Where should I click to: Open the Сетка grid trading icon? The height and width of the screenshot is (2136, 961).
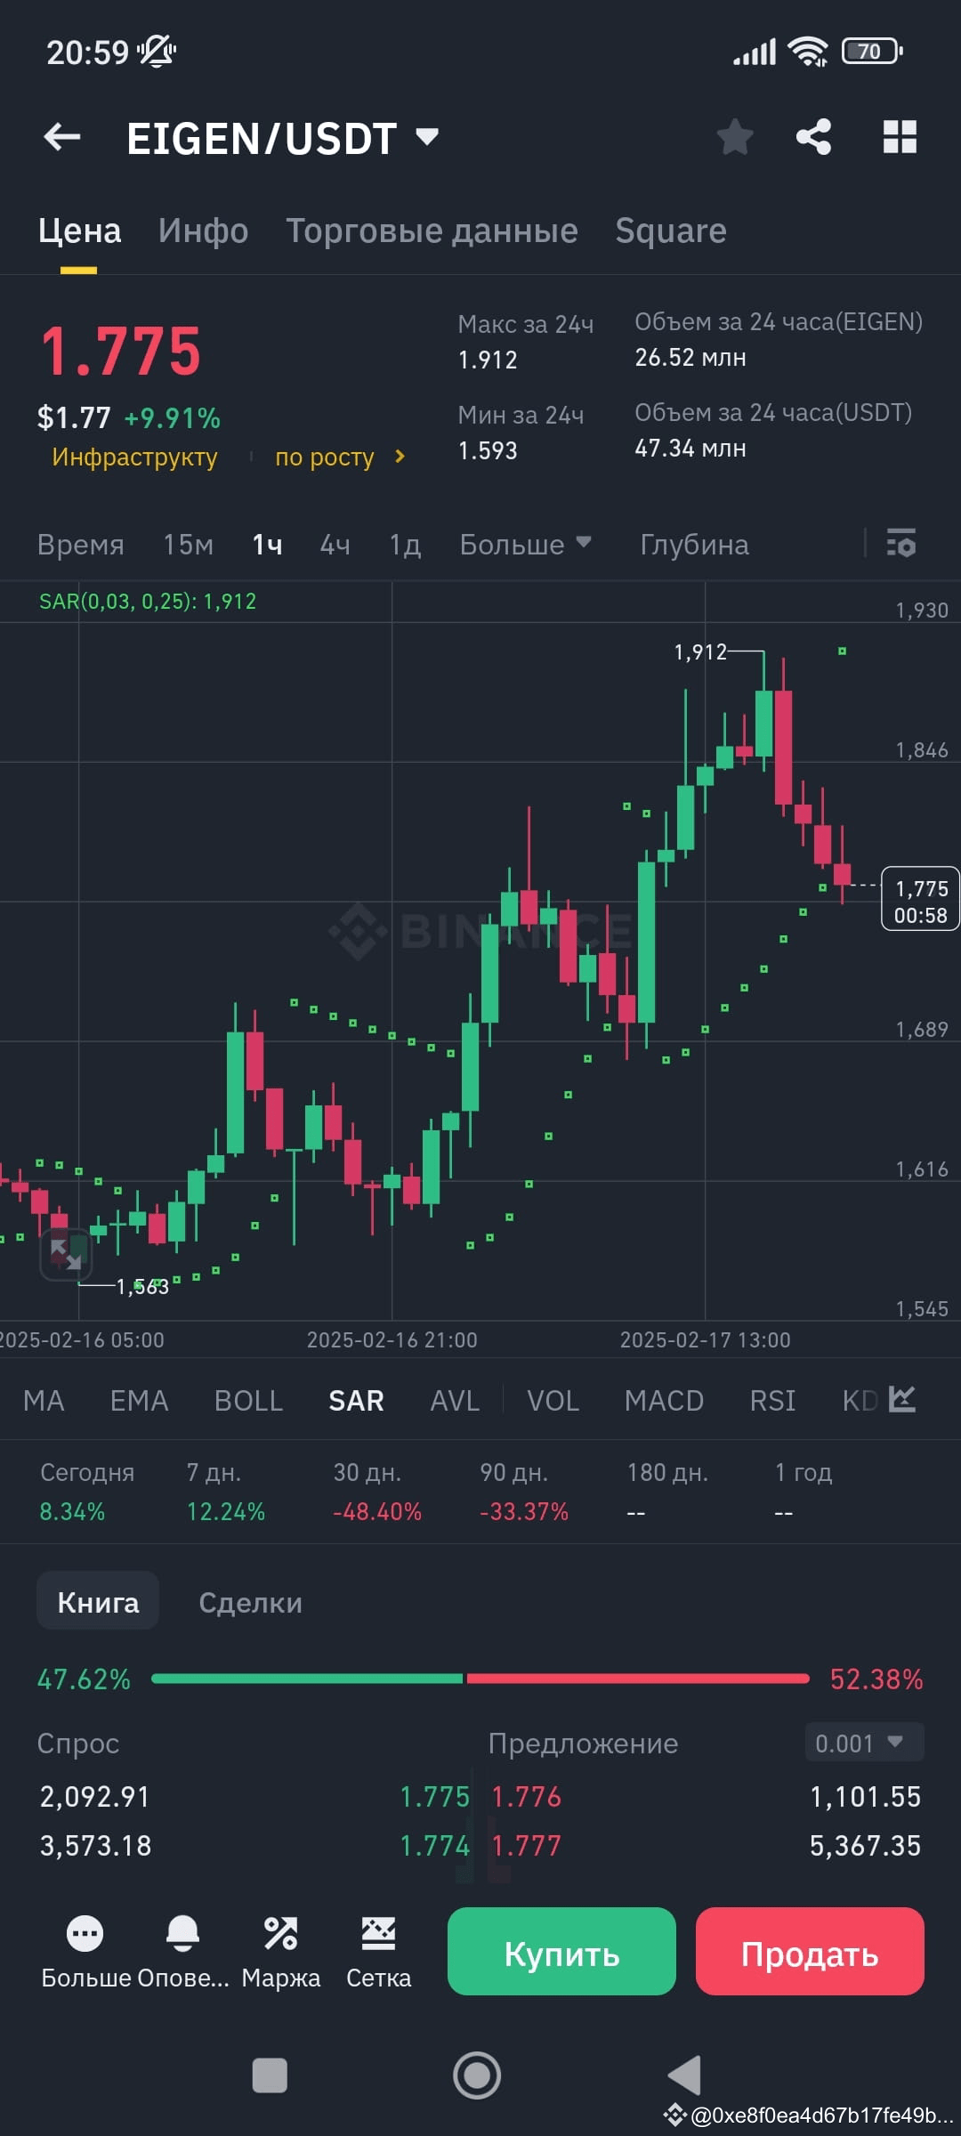(378, 1933)
